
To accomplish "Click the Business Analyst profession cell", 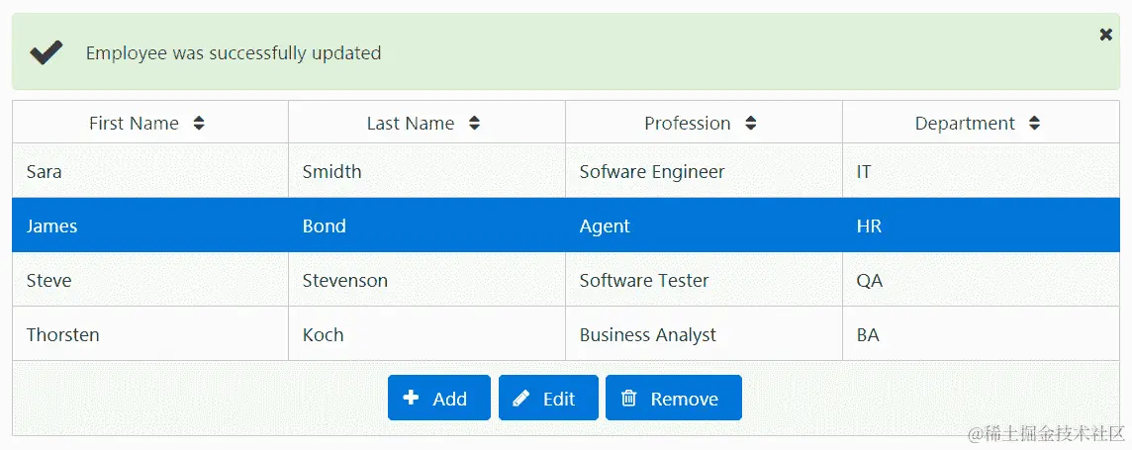I will (648, 334).
